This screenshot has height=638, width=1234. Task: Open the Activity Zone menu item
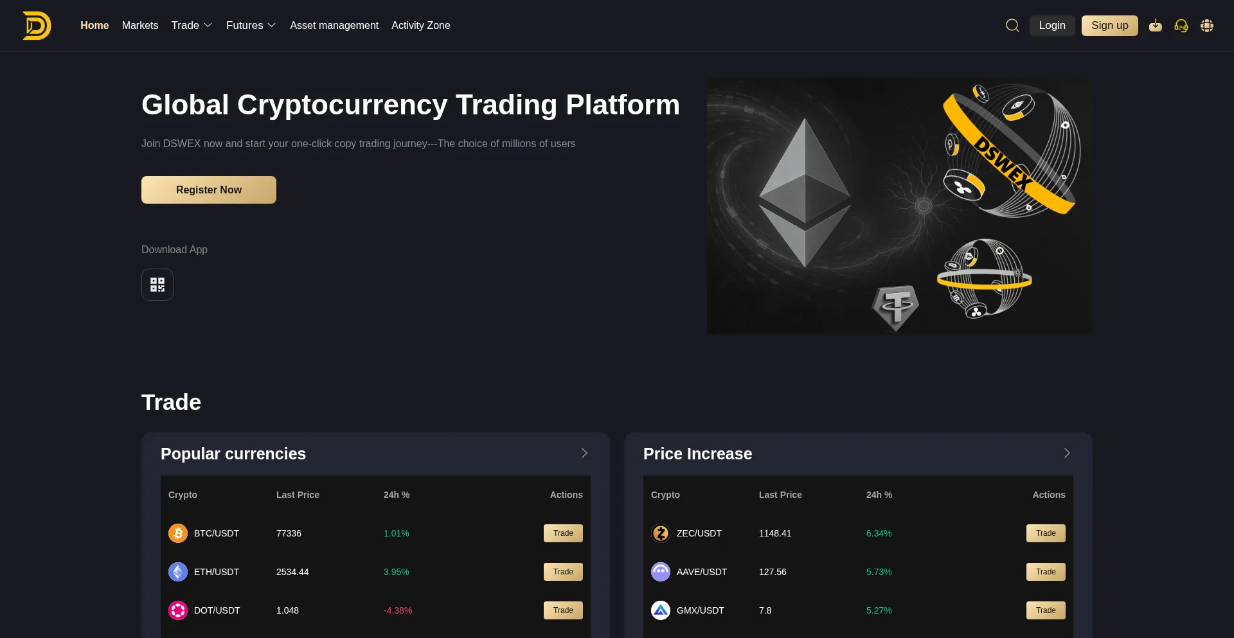pos(421,26)
